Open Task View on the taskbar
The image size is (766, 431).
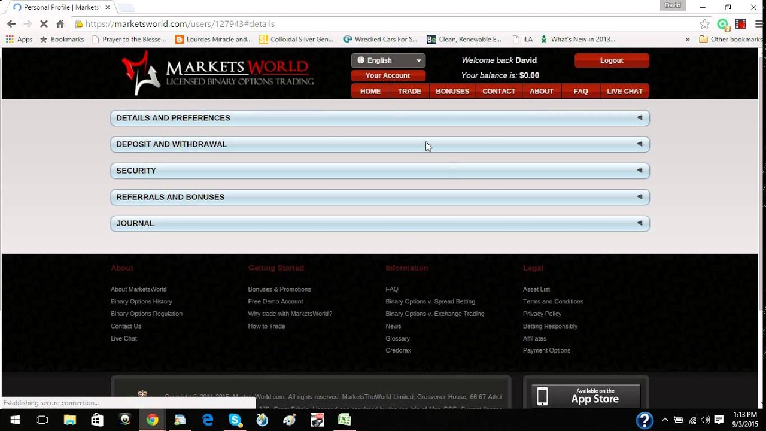[42, 420]
